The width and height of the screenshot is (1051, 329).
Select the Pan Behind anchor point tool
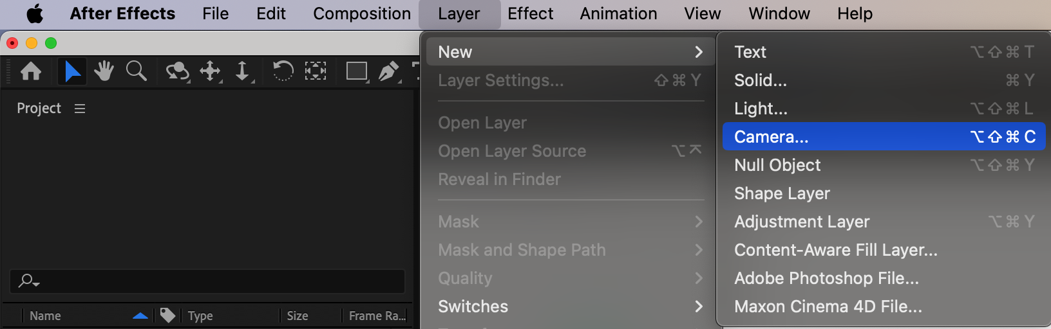pyautogui.click(x=315, y=71)
